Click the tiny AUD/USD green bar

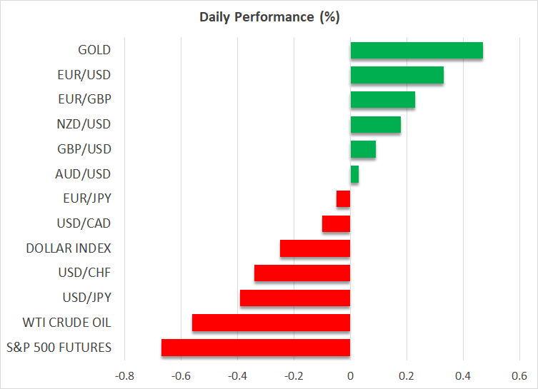click(354, 174)
